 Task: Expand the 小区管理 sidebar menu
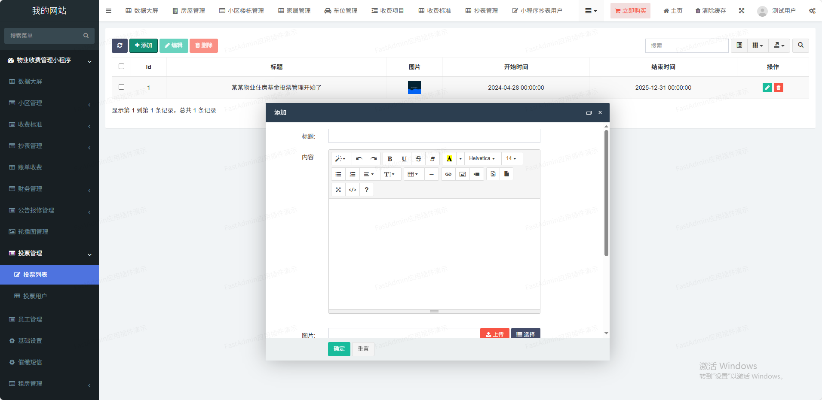point(49,103)
